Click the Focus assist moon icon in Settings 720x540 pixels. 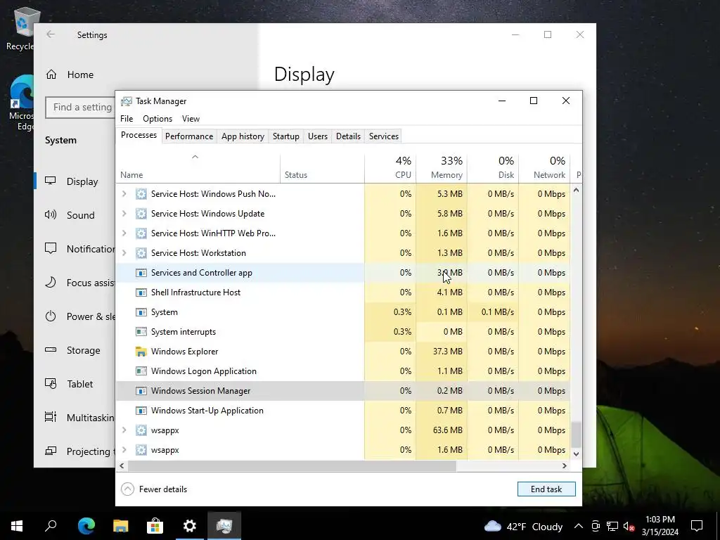(51, 282)
